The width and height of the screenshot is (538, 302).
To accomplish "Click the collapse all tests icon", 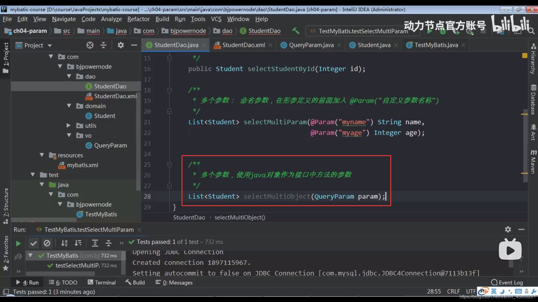I will coord(108,243).
